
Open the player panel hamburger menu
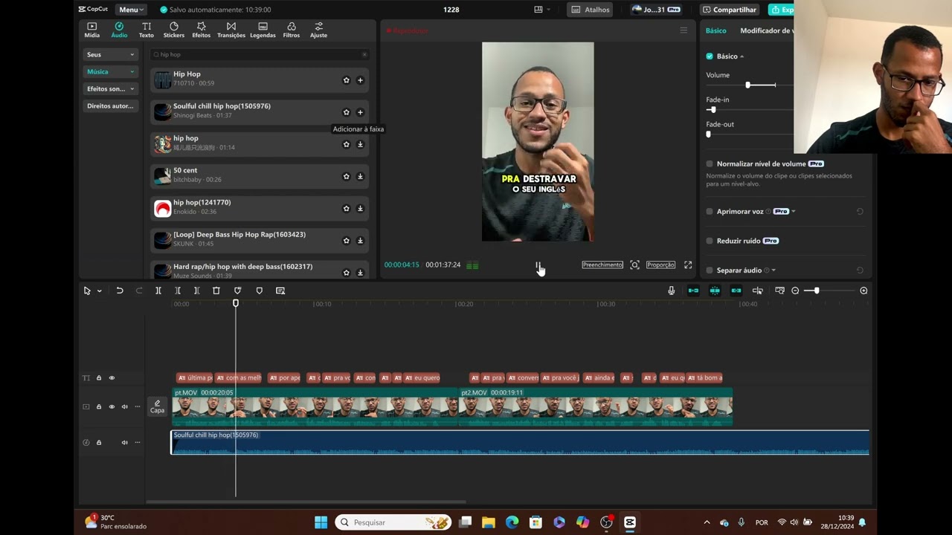coord(684,30)
